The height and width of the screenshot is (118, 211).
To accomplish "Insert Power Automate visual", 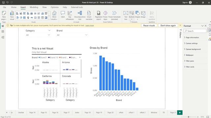I will (114, 15).
